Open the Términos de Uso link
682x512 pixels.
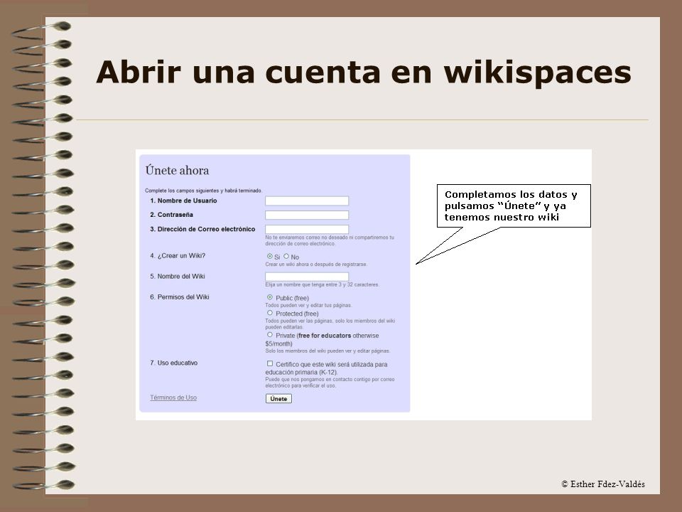173,398
